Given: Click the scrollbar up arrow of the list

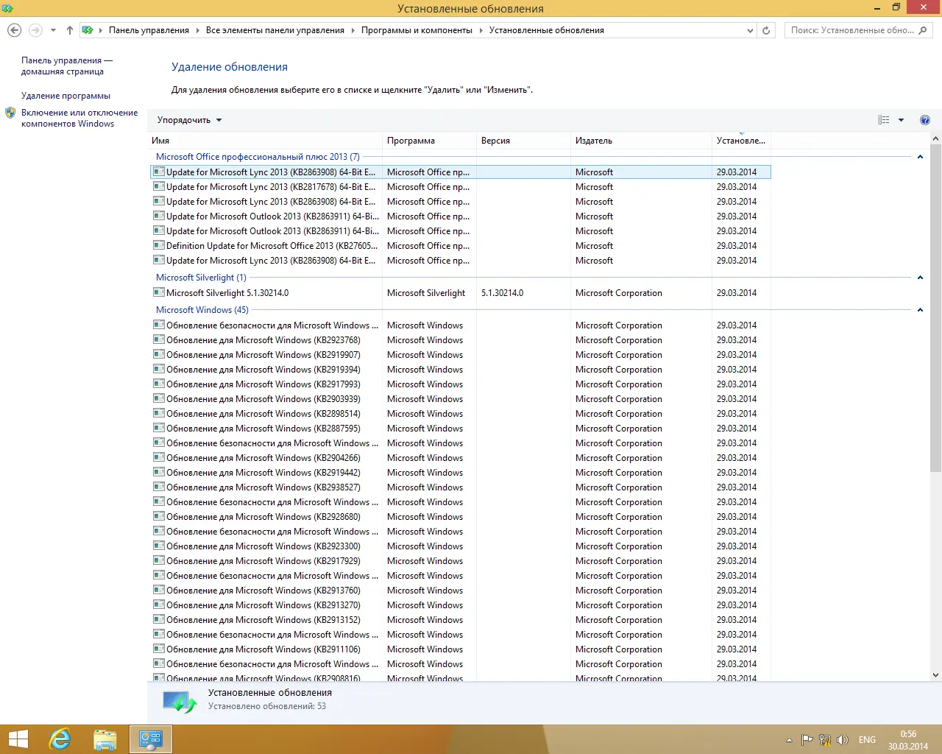Looking at the screenshot, I should [935, 138].
